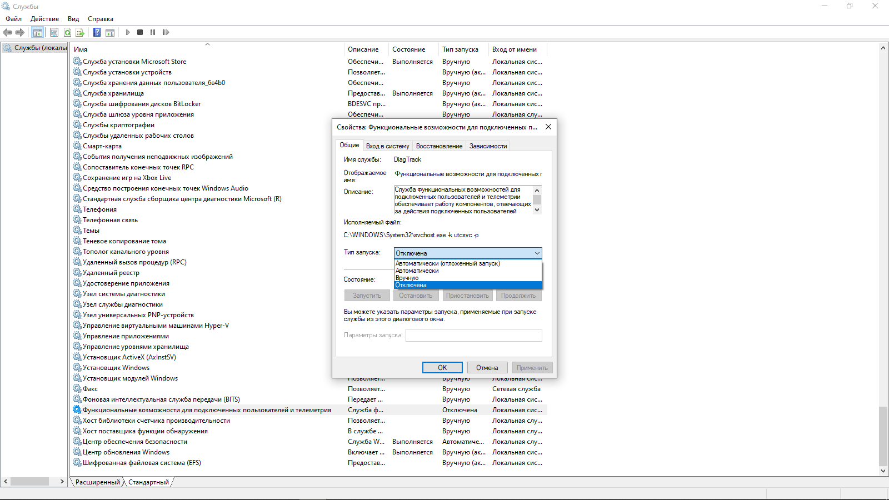Click the Pause service toolbar icon
Image resolution: width=889 pixels, height=500 pixels.
(153, 32)
